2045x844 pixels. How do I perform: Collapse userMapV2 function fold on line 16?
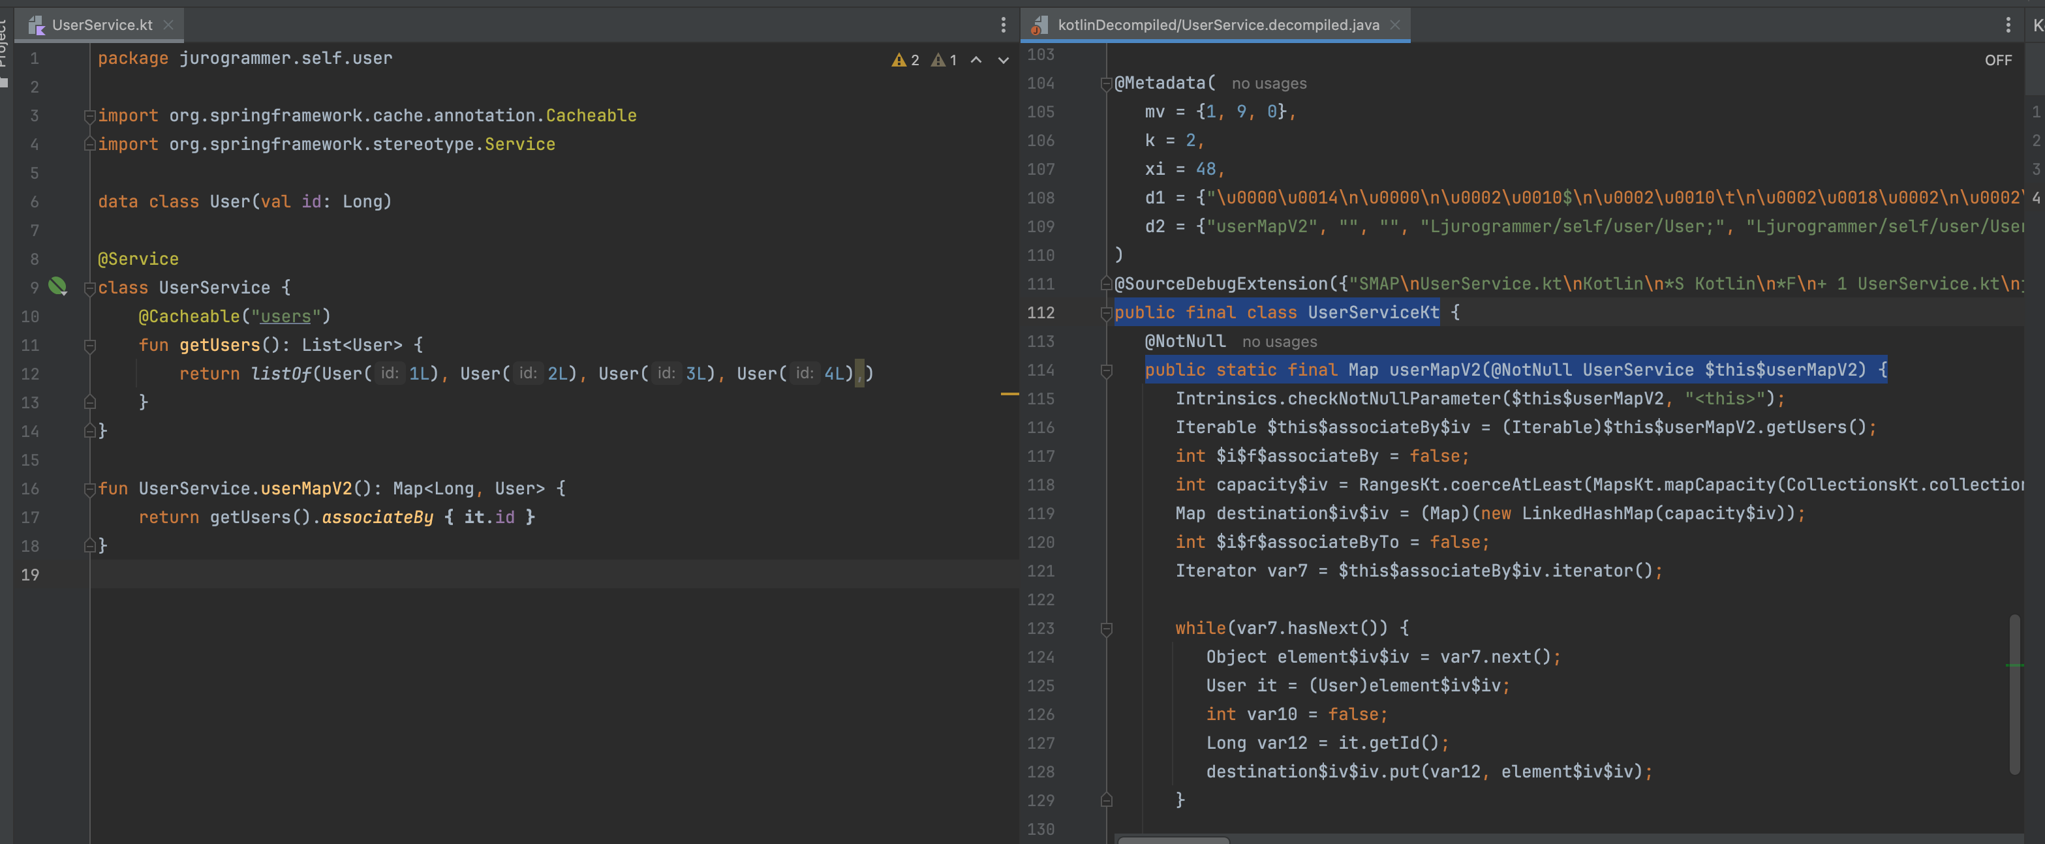[89, 489]
